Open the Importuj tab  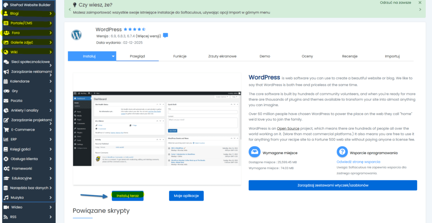[392, 56]
